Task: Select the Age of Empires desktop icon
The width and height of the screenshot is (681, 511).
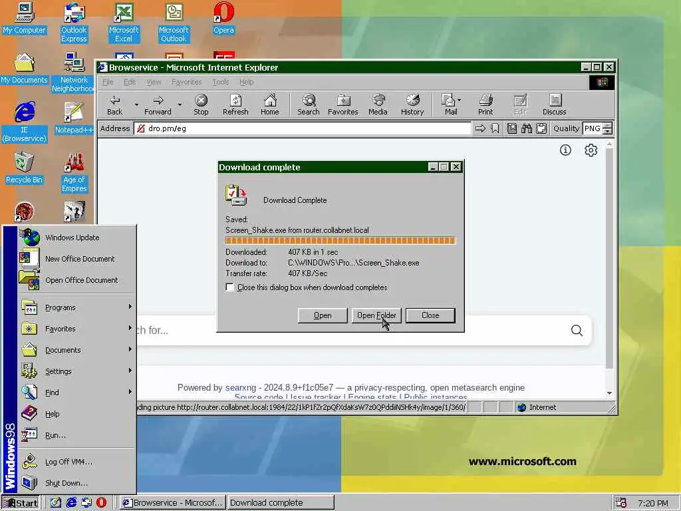Action: point(74,172)
